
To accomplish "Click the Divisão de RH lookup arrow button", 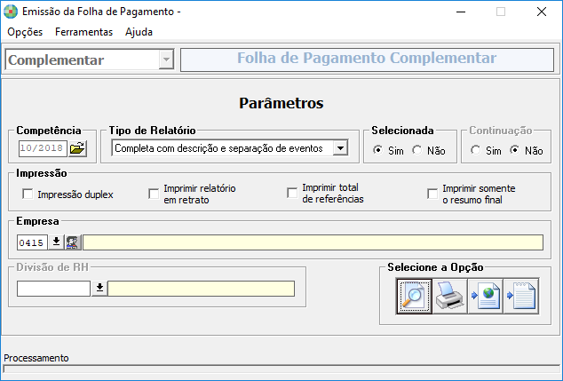I will tap(99, 289).
